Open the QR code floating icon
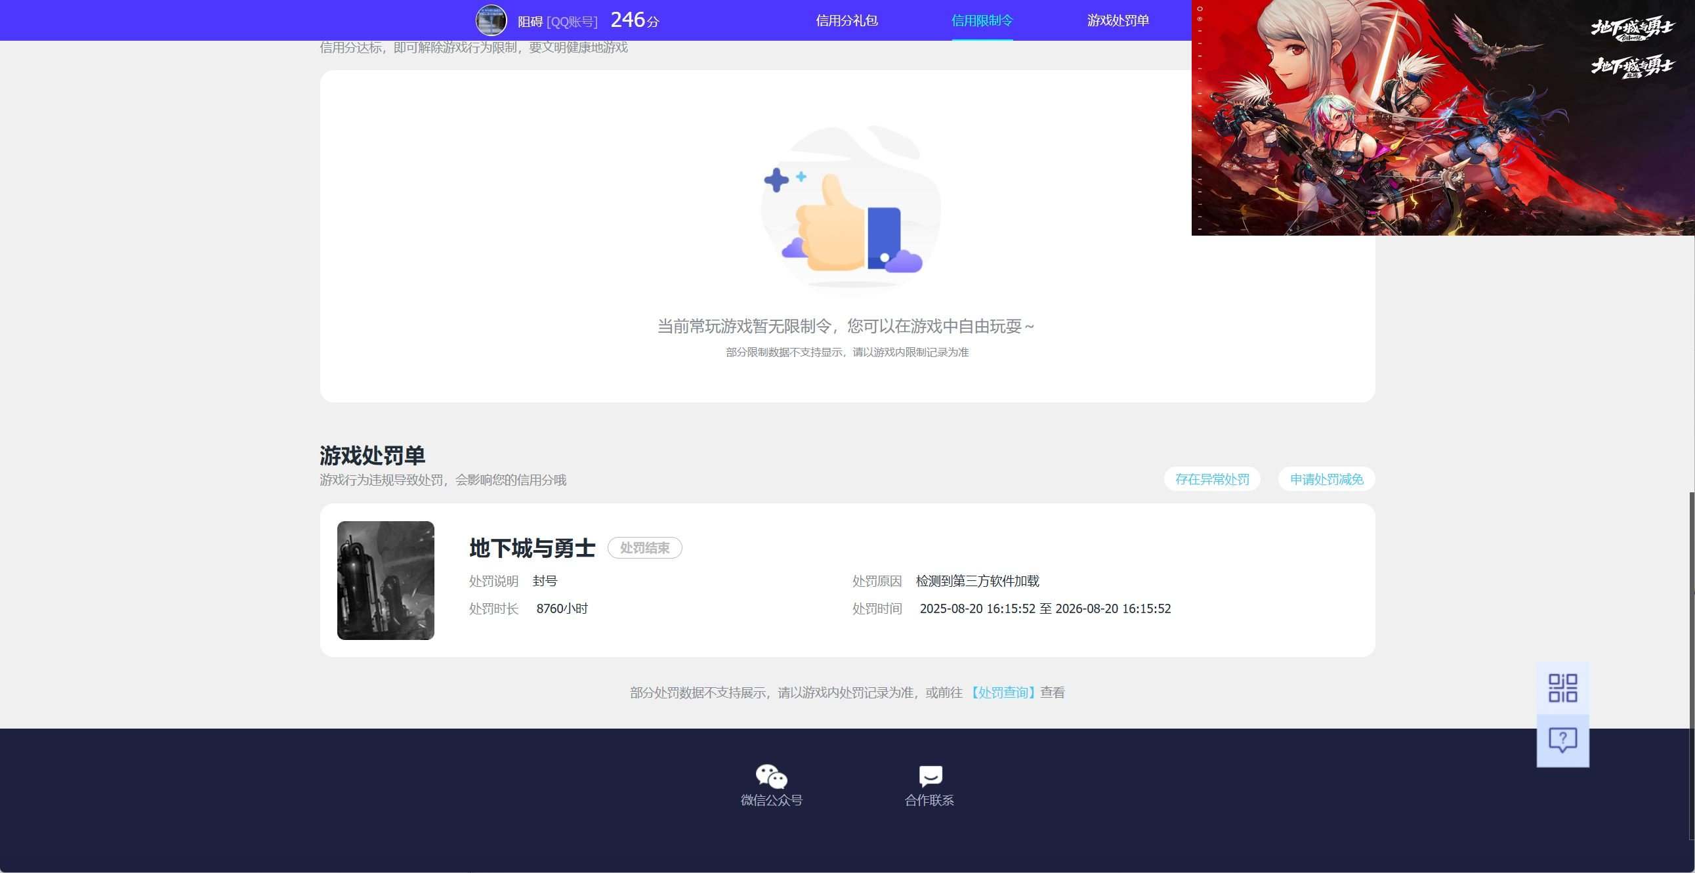 click(1562, 688)
